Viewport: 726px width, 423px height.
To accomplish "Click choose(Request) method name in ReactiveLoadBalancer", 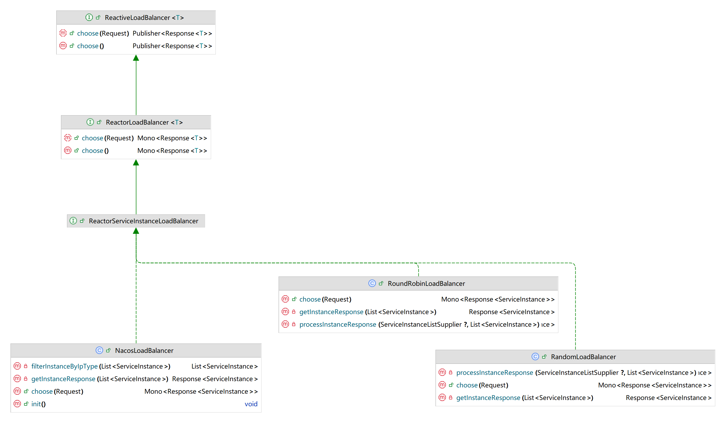I will 103,34.
